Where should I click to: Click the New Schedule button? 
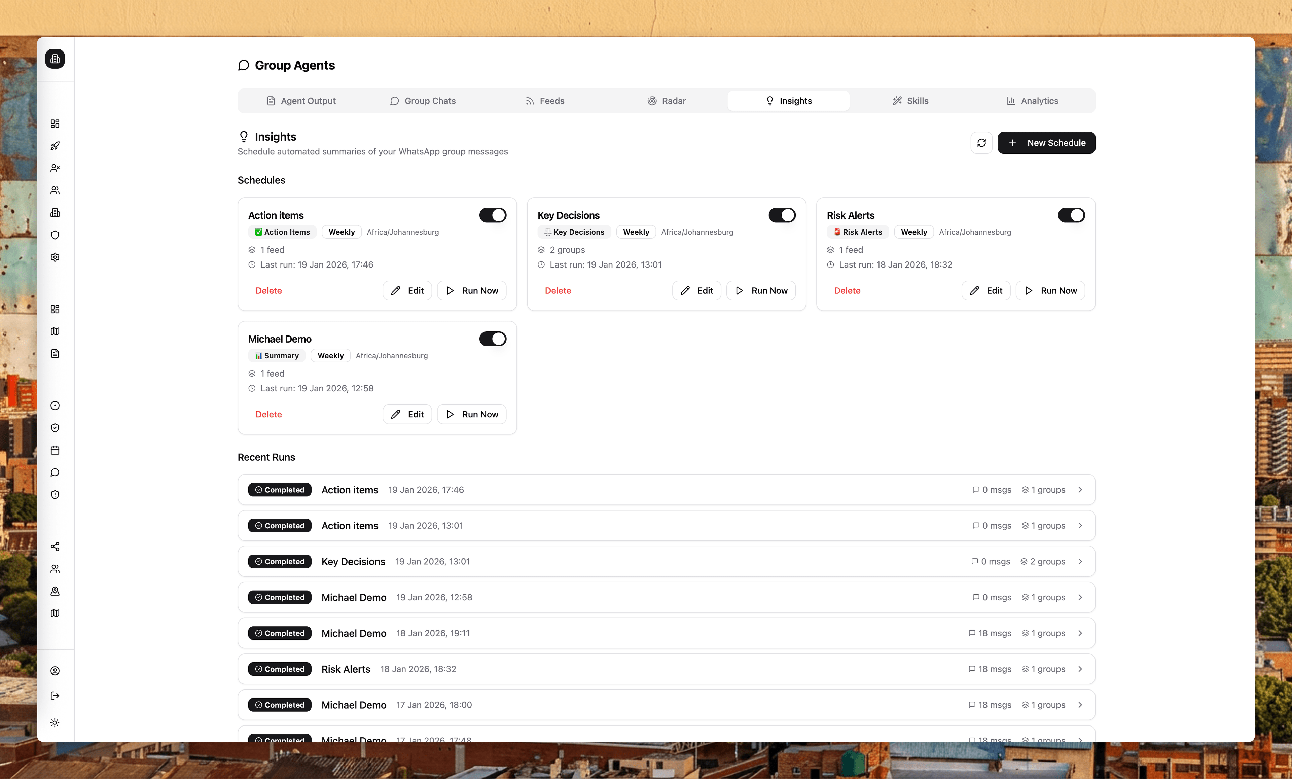(x=1046, y=143)
